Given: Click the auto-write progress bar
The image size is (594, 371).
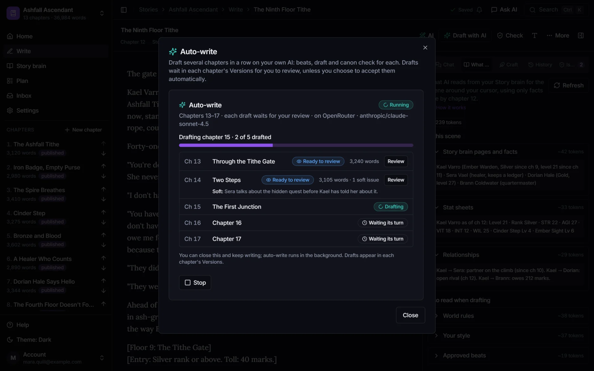Looking at the screenshot, I should pyautogui.click(x=296, y=145).
